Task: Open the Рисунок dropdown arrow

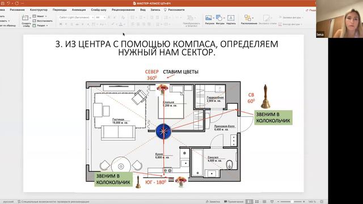Action: click(213, 18)
